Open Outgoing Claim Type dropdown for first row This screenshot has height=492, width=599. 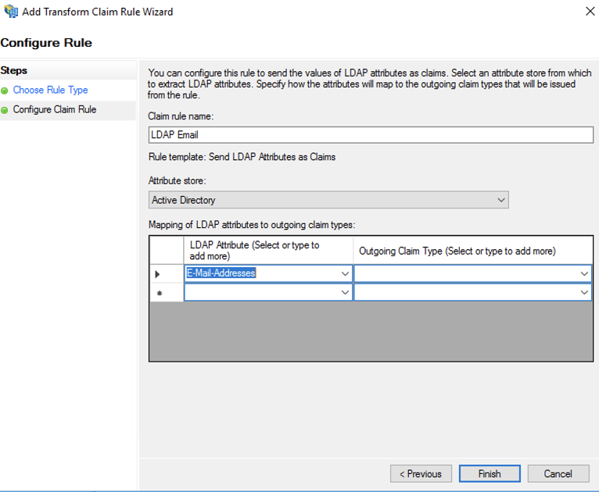coord(584,273)
